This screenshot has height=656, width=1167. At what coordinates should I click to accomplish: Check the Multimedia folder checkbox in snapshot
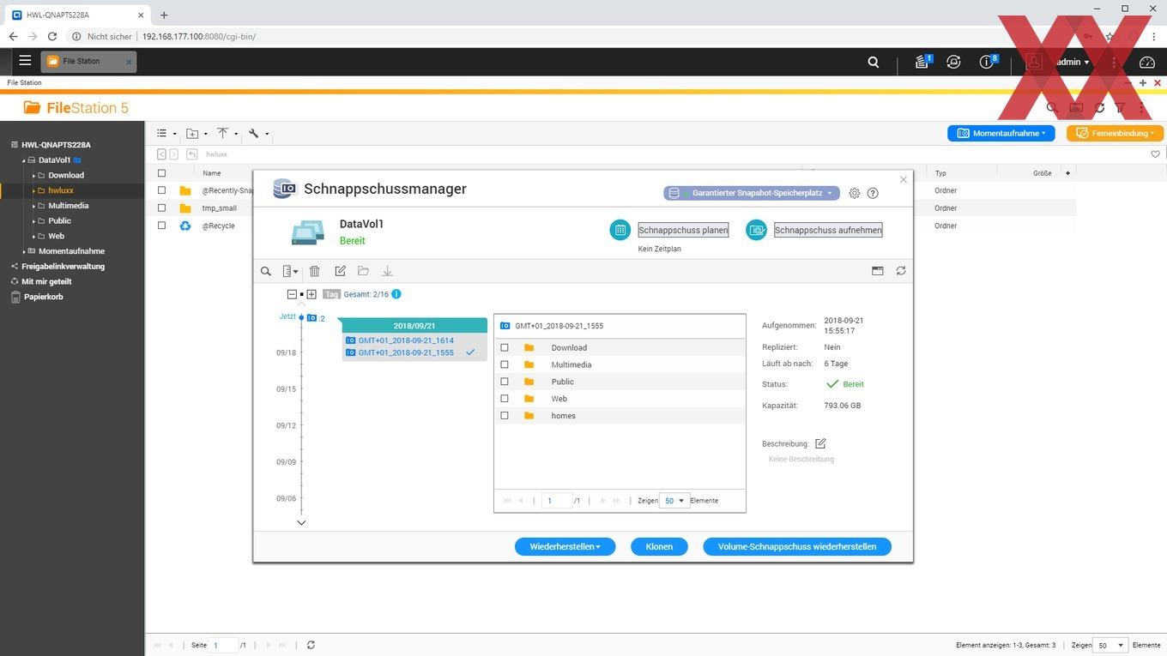point(505,364)
